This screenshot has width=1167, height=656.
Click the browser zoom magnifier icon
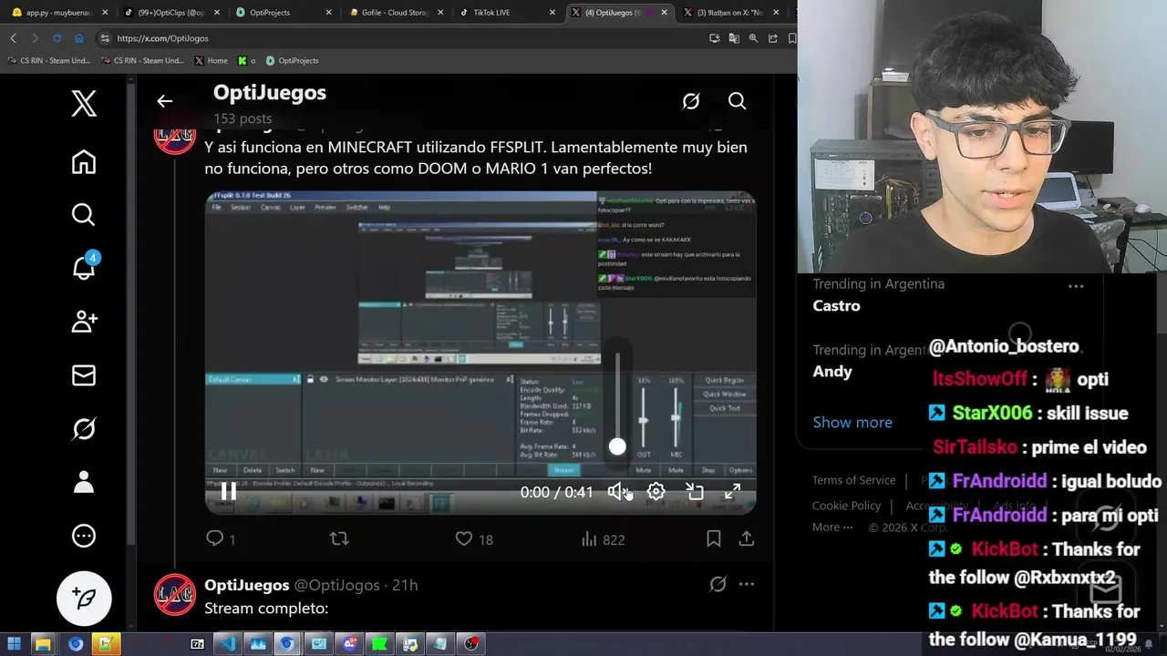click(x=753, y=38)
